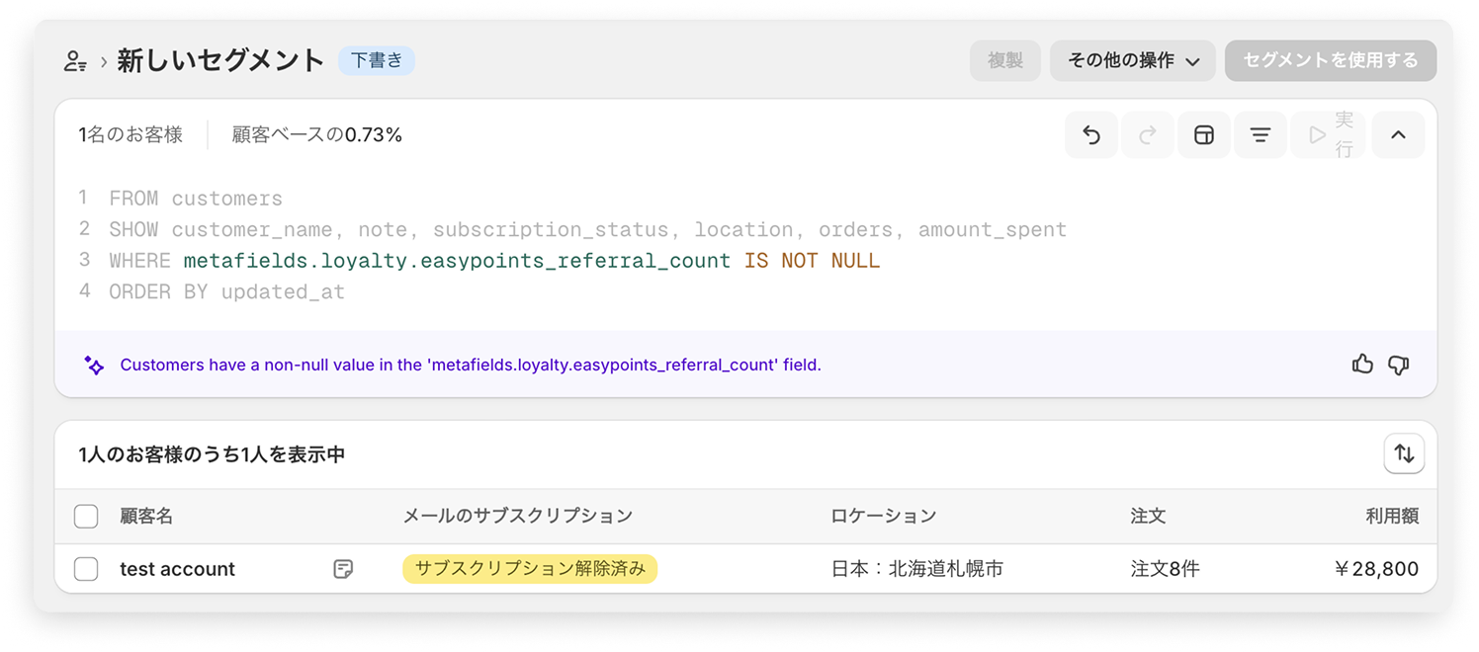Open the sort arrows button

1404,454
